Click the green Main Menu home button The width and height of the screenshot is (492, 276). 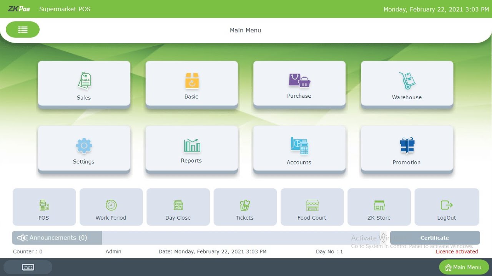click(464, 267)
